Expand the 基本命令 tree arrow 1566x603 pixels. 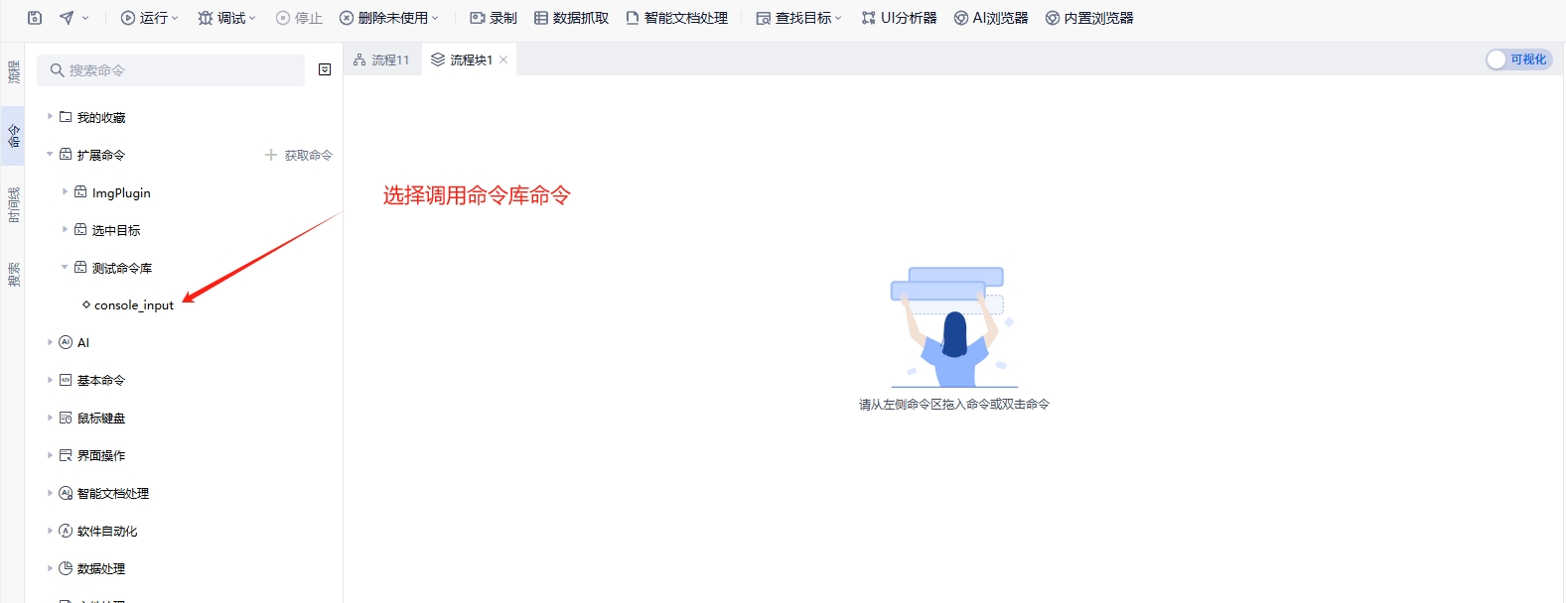50,380
